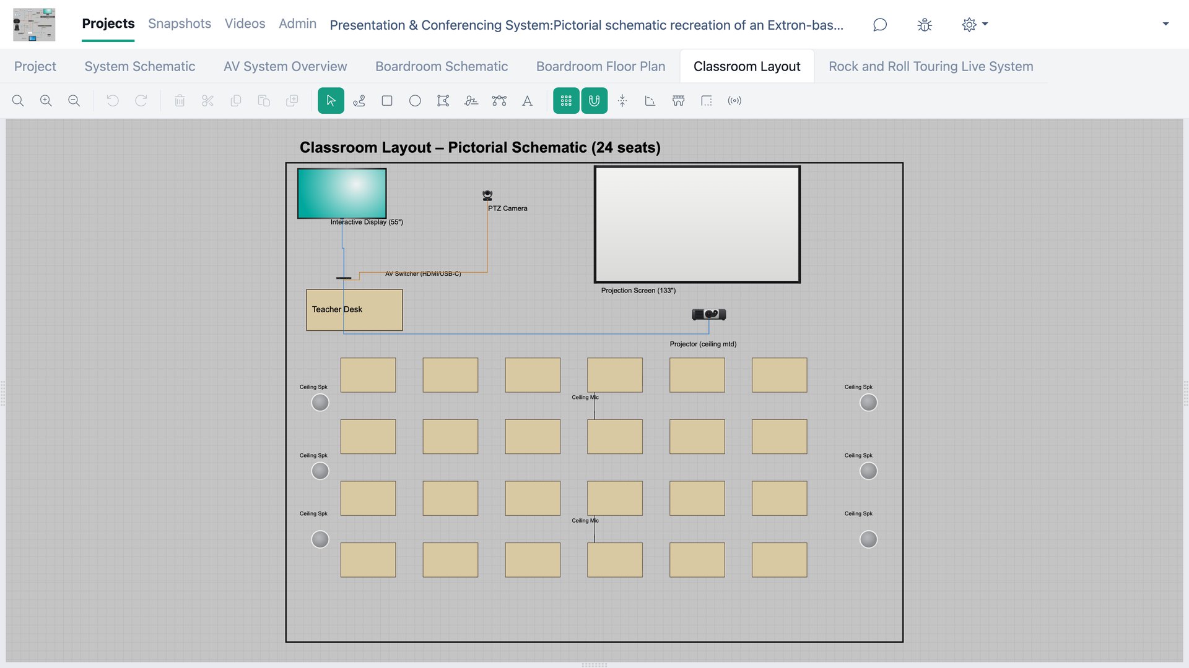Open the Videos section
Viewport: 1189px width, 668px height.
coord(245,24)
